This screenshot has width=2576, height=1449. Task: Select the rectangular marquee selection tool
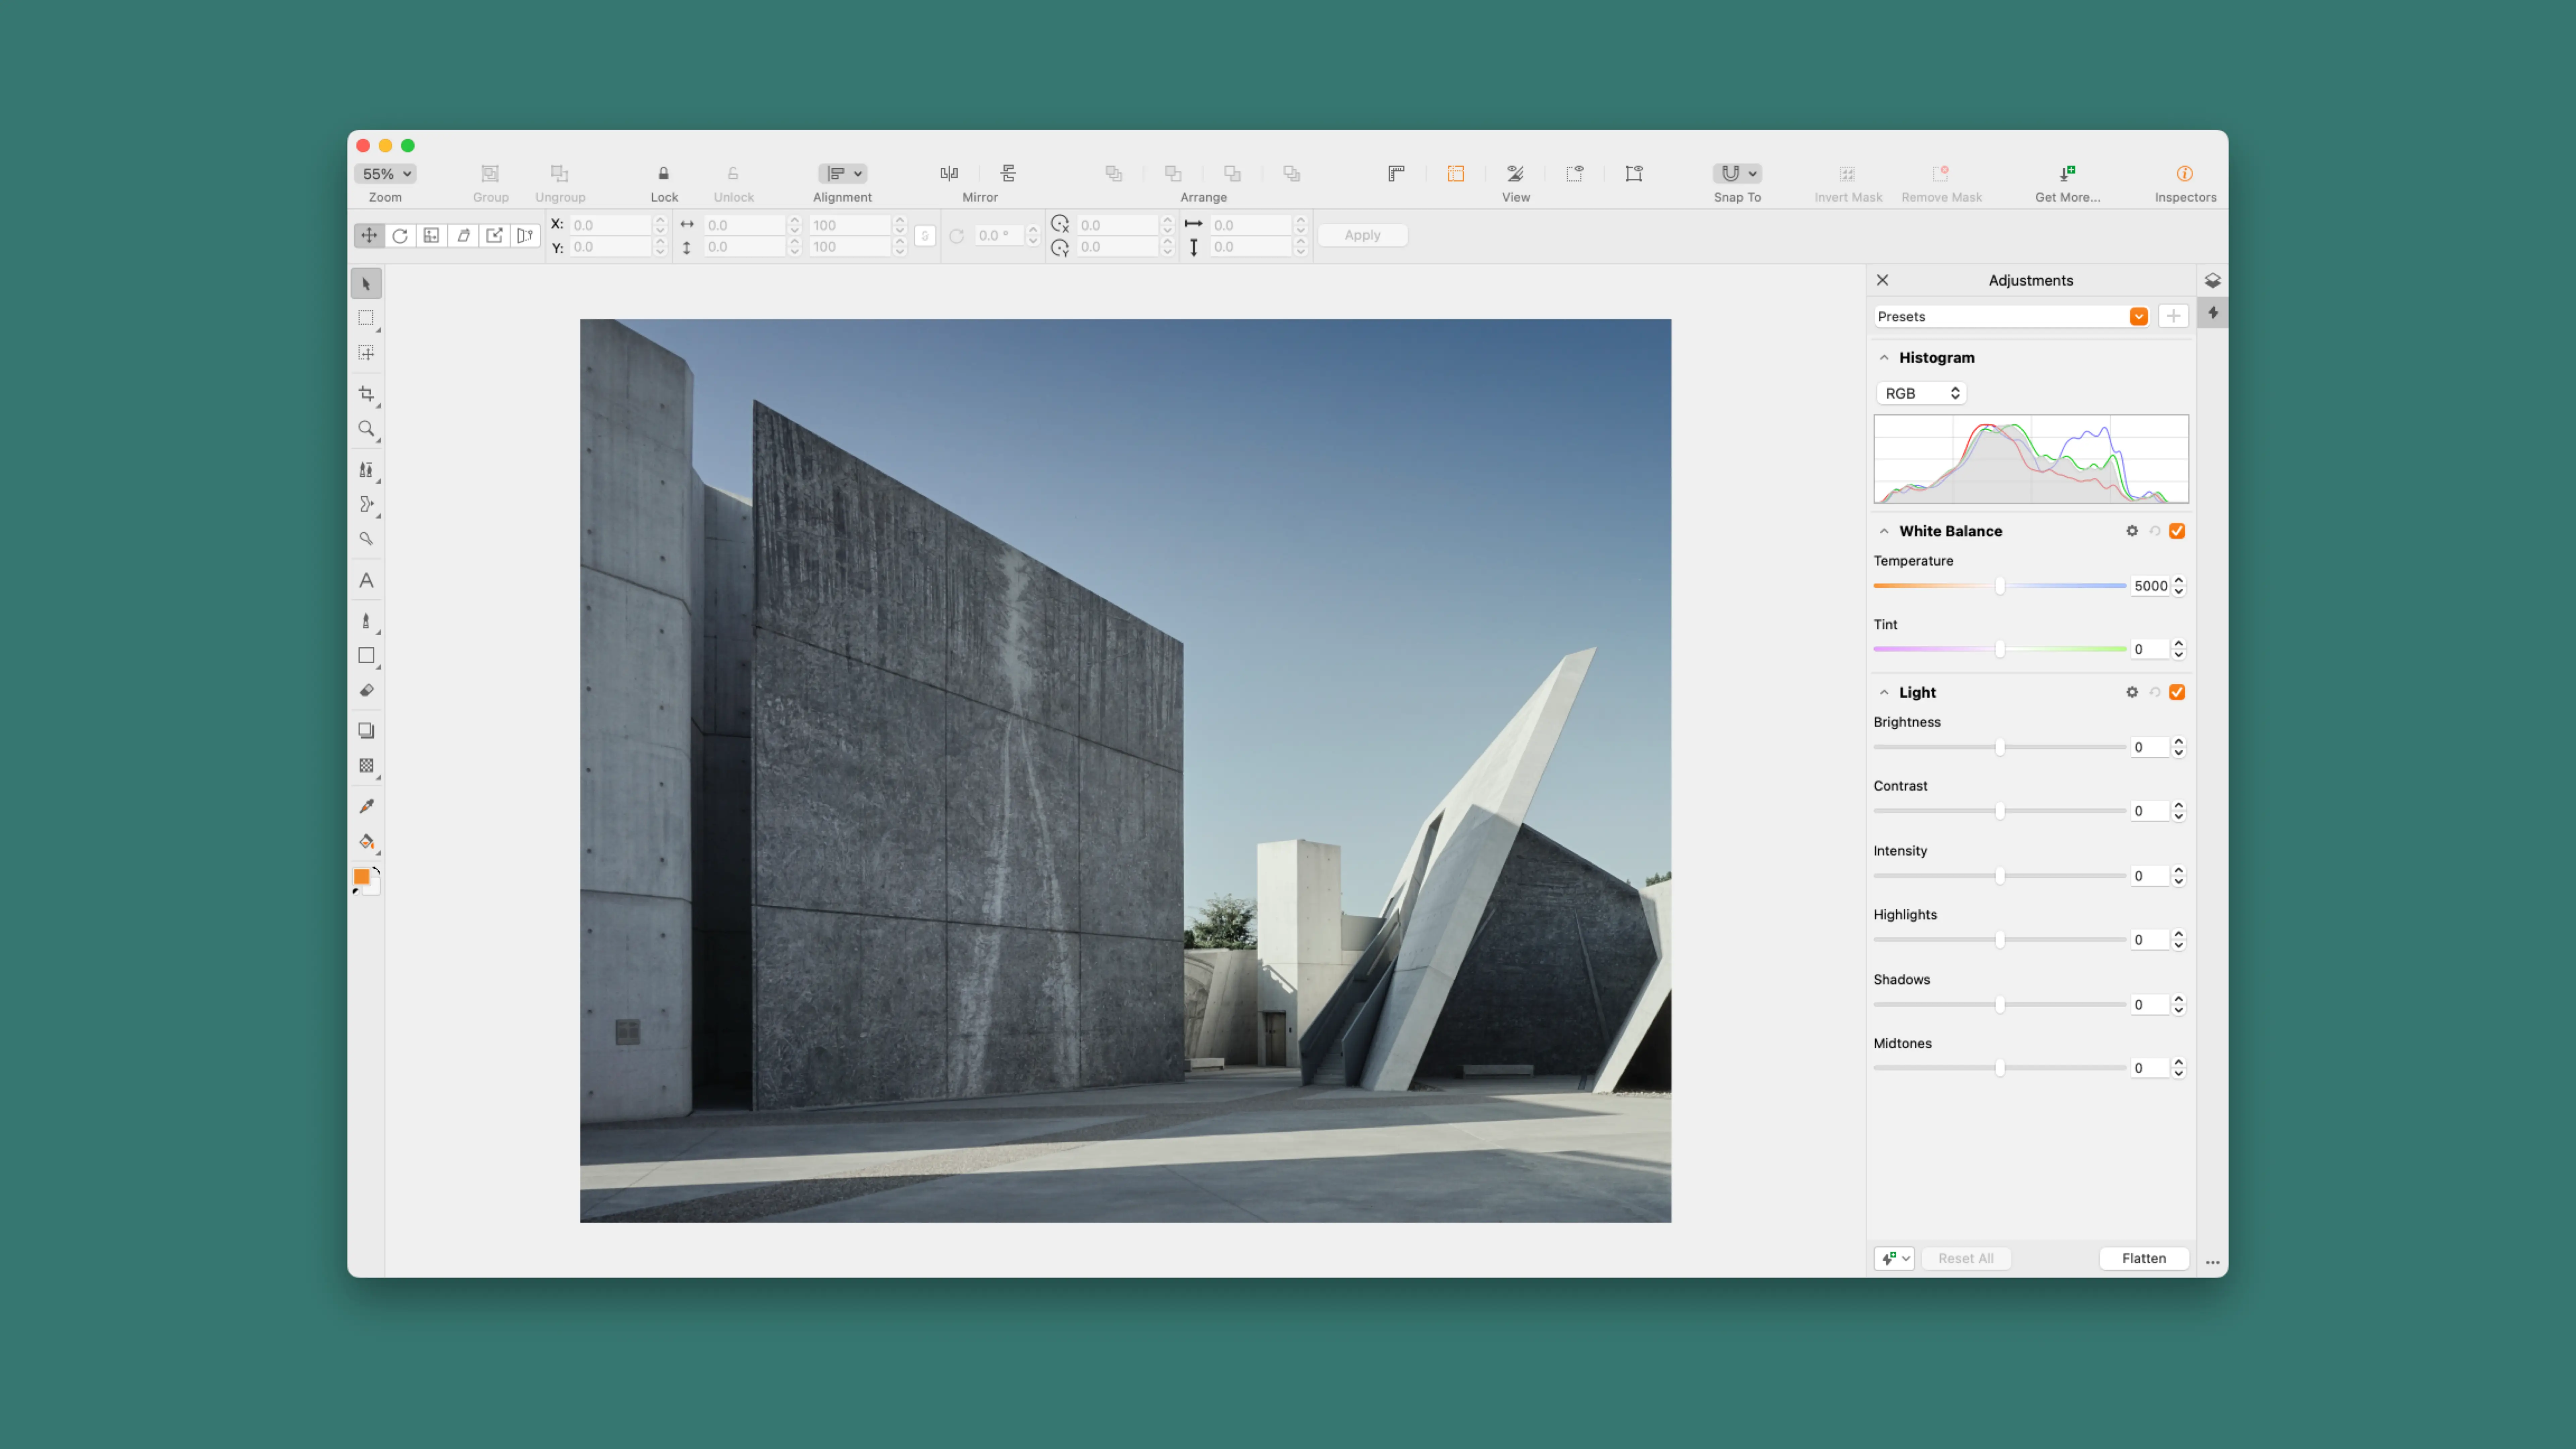pyautogui.click(x=366, y=318)
